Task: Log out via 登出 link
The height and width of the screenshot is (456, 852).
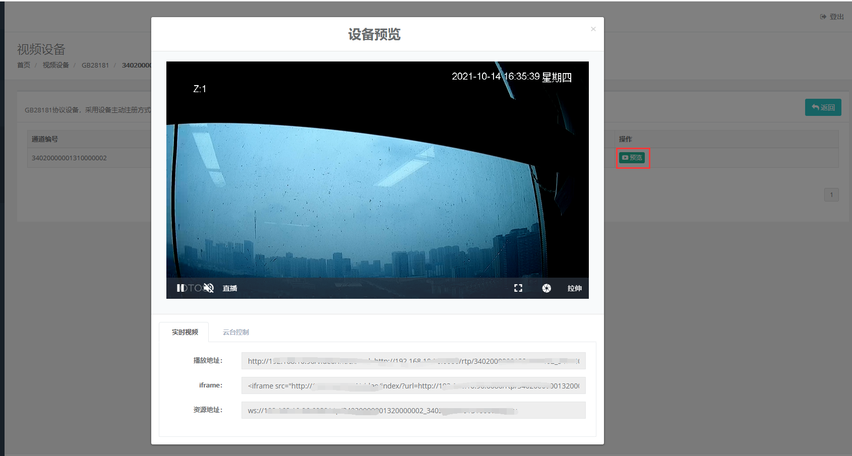Action: tap(832, 17)
